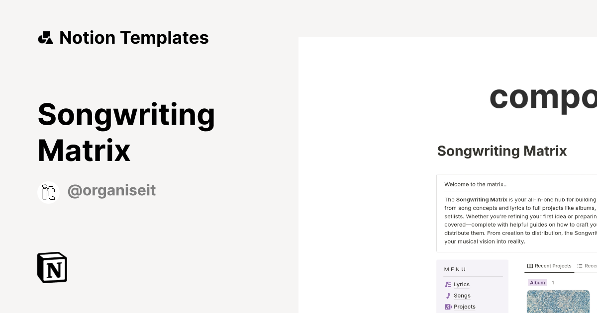This screenshot has width=597, height=313.
Task: Select the purple Album tag
Action: pyautogui.click(x=537, y=282)
